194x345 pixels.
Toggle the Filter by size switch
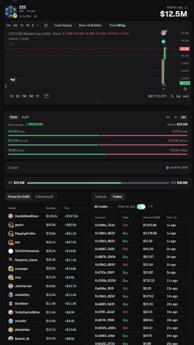(141, 207)
